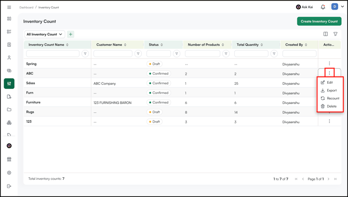Click the Draft status badge in Rugs row
This screenshot has height=197, width=348.
coord(154,112)
